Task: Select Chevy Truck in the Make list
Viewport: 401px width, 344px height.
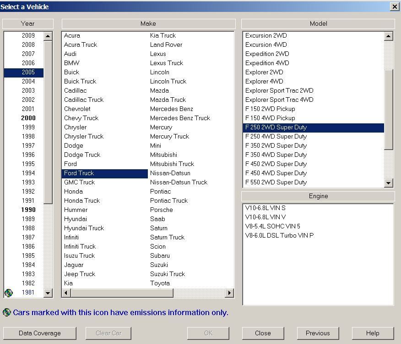Action: pos(81,118)
